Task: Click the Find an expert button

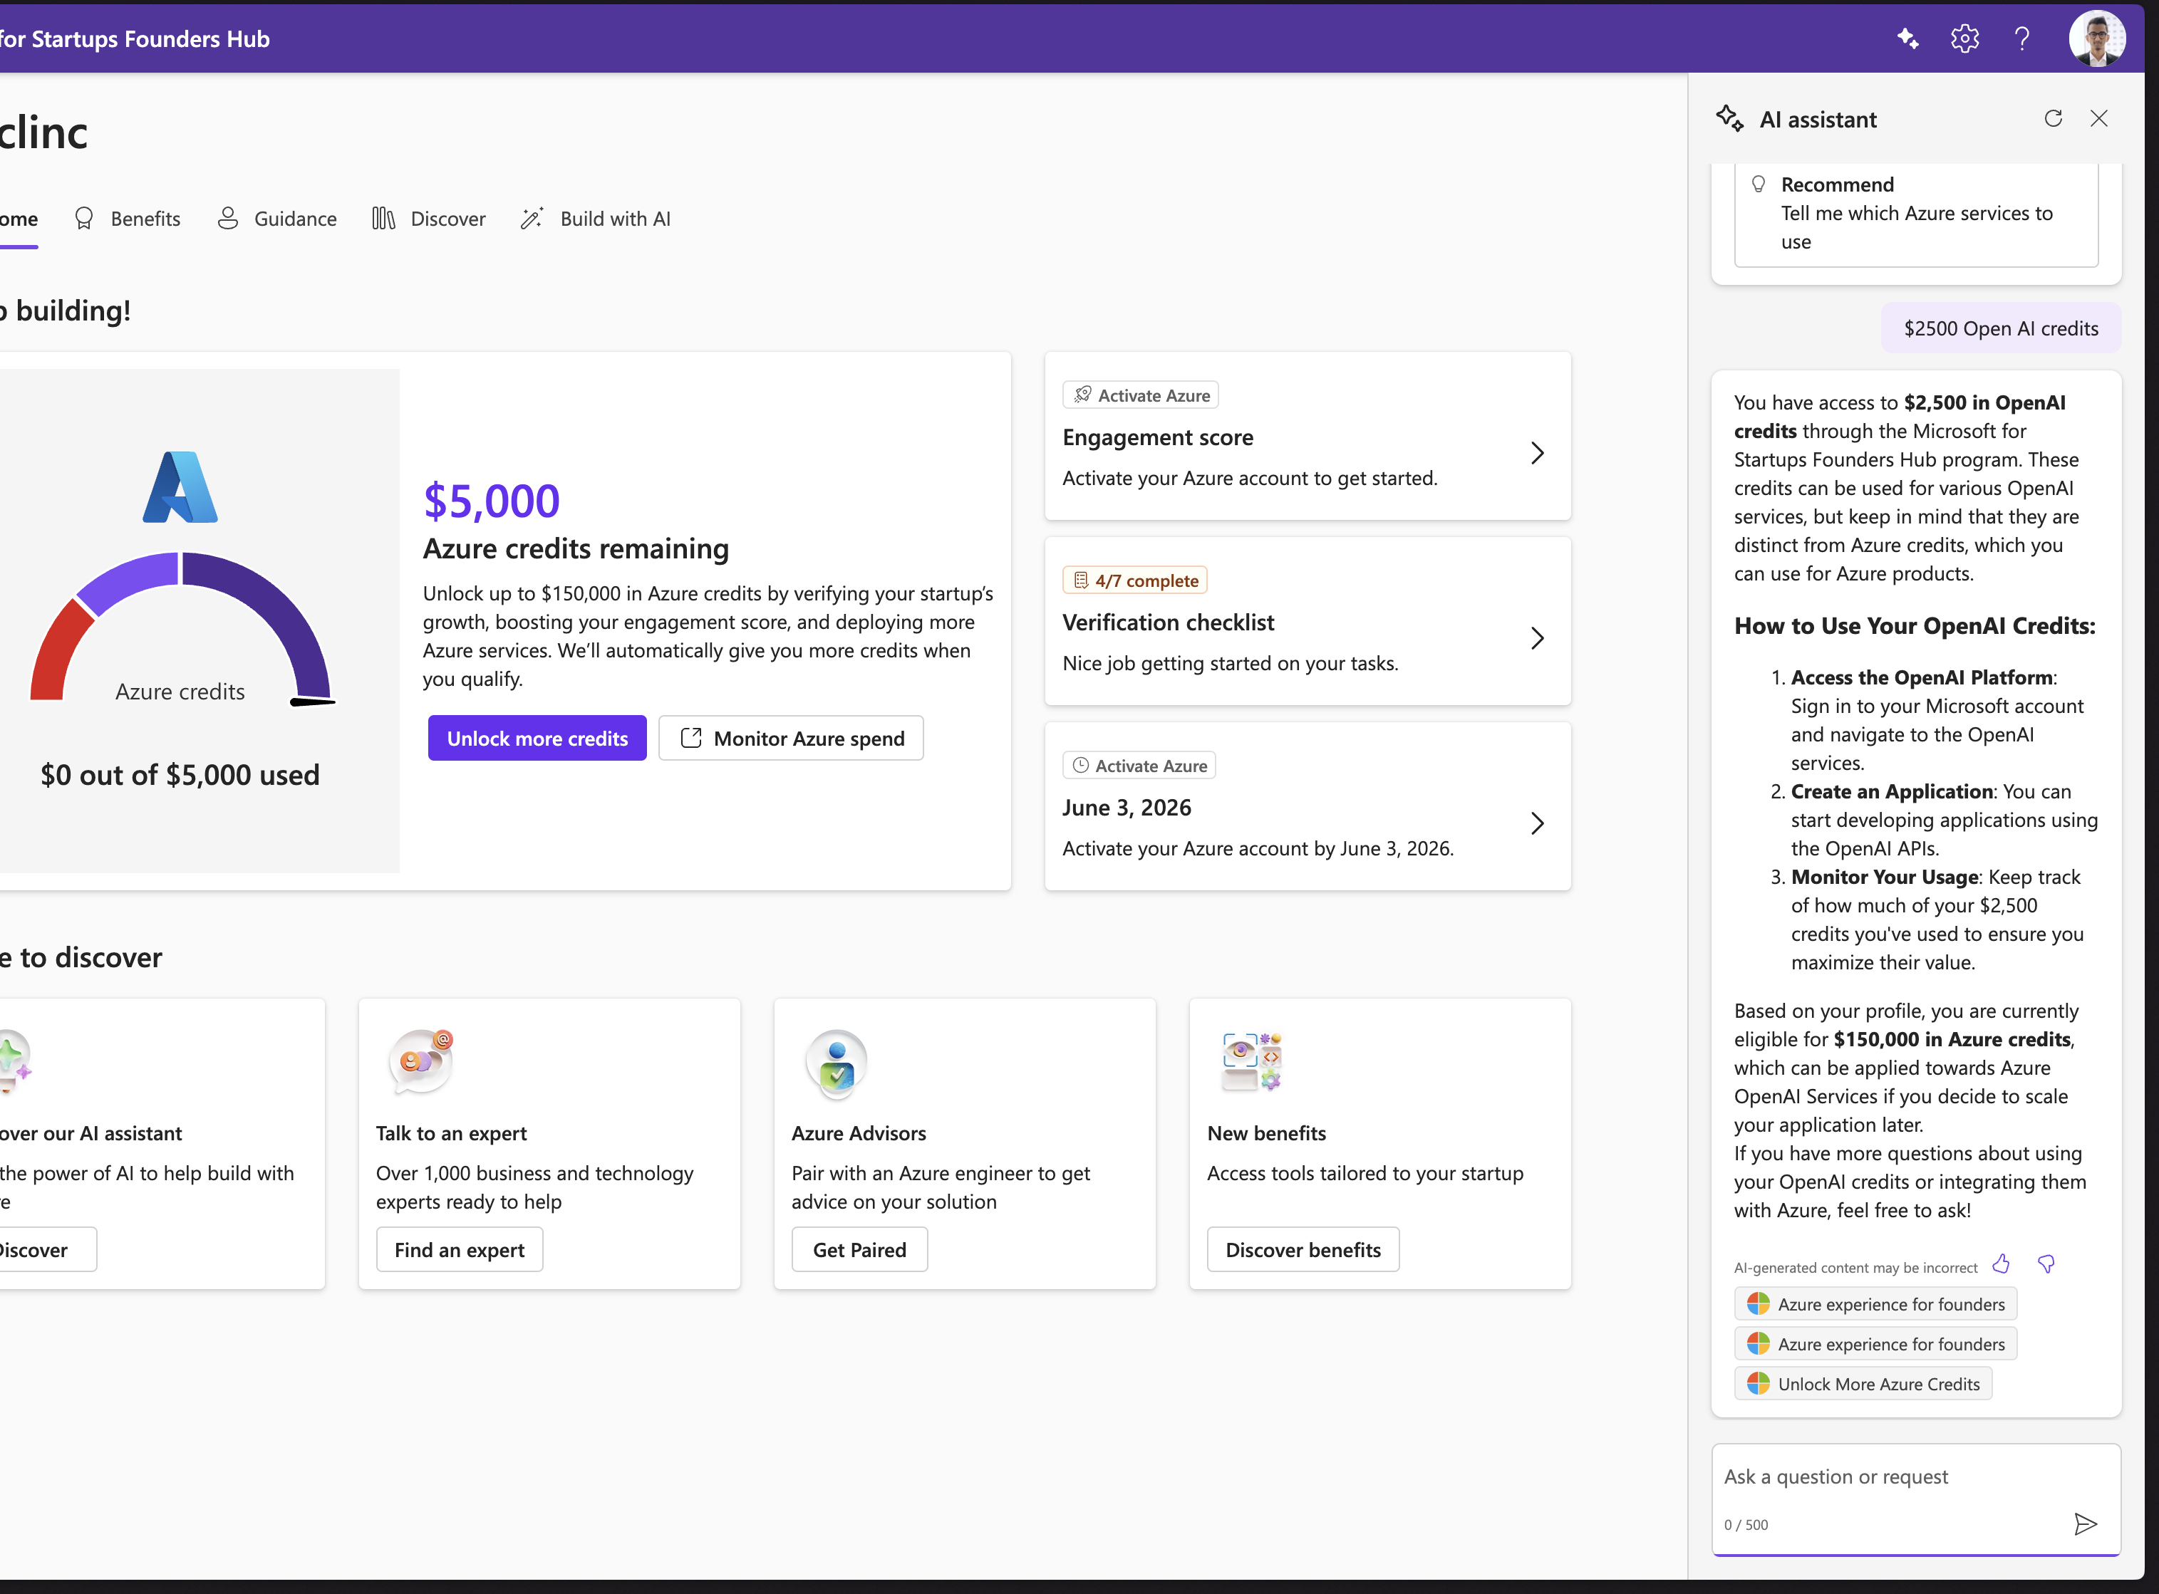Action: pyautogui.click(x=460, y=1249)
